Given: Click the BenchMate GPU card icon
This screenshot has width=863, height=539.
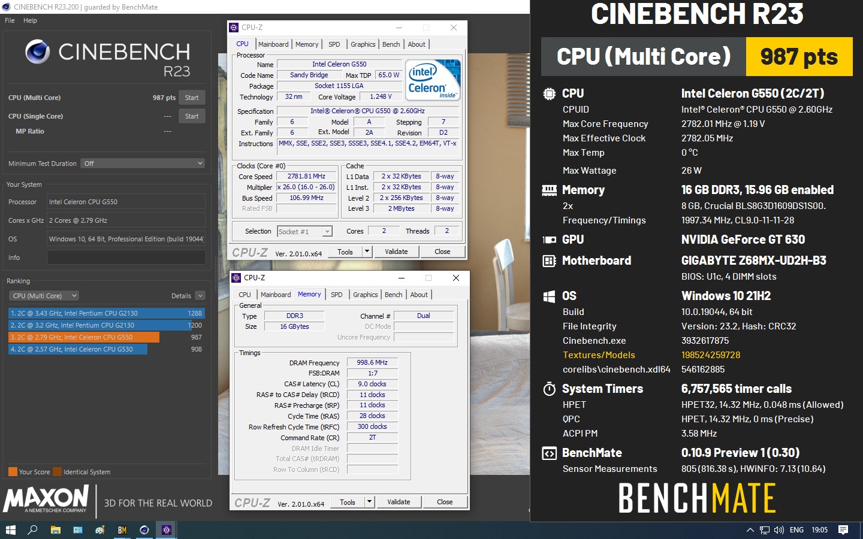Looking at the screenshot, I should 549,240.
